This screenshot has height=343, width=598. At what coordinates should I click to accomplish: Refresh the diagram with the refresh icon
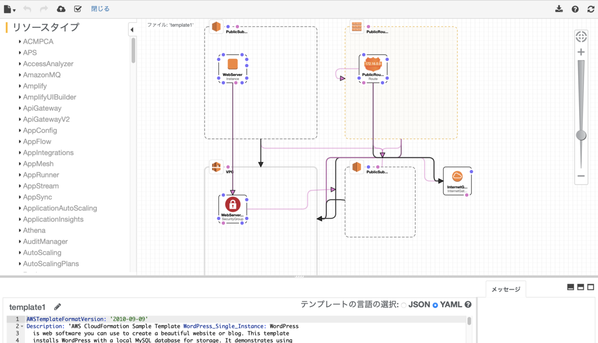click(591, 8)
